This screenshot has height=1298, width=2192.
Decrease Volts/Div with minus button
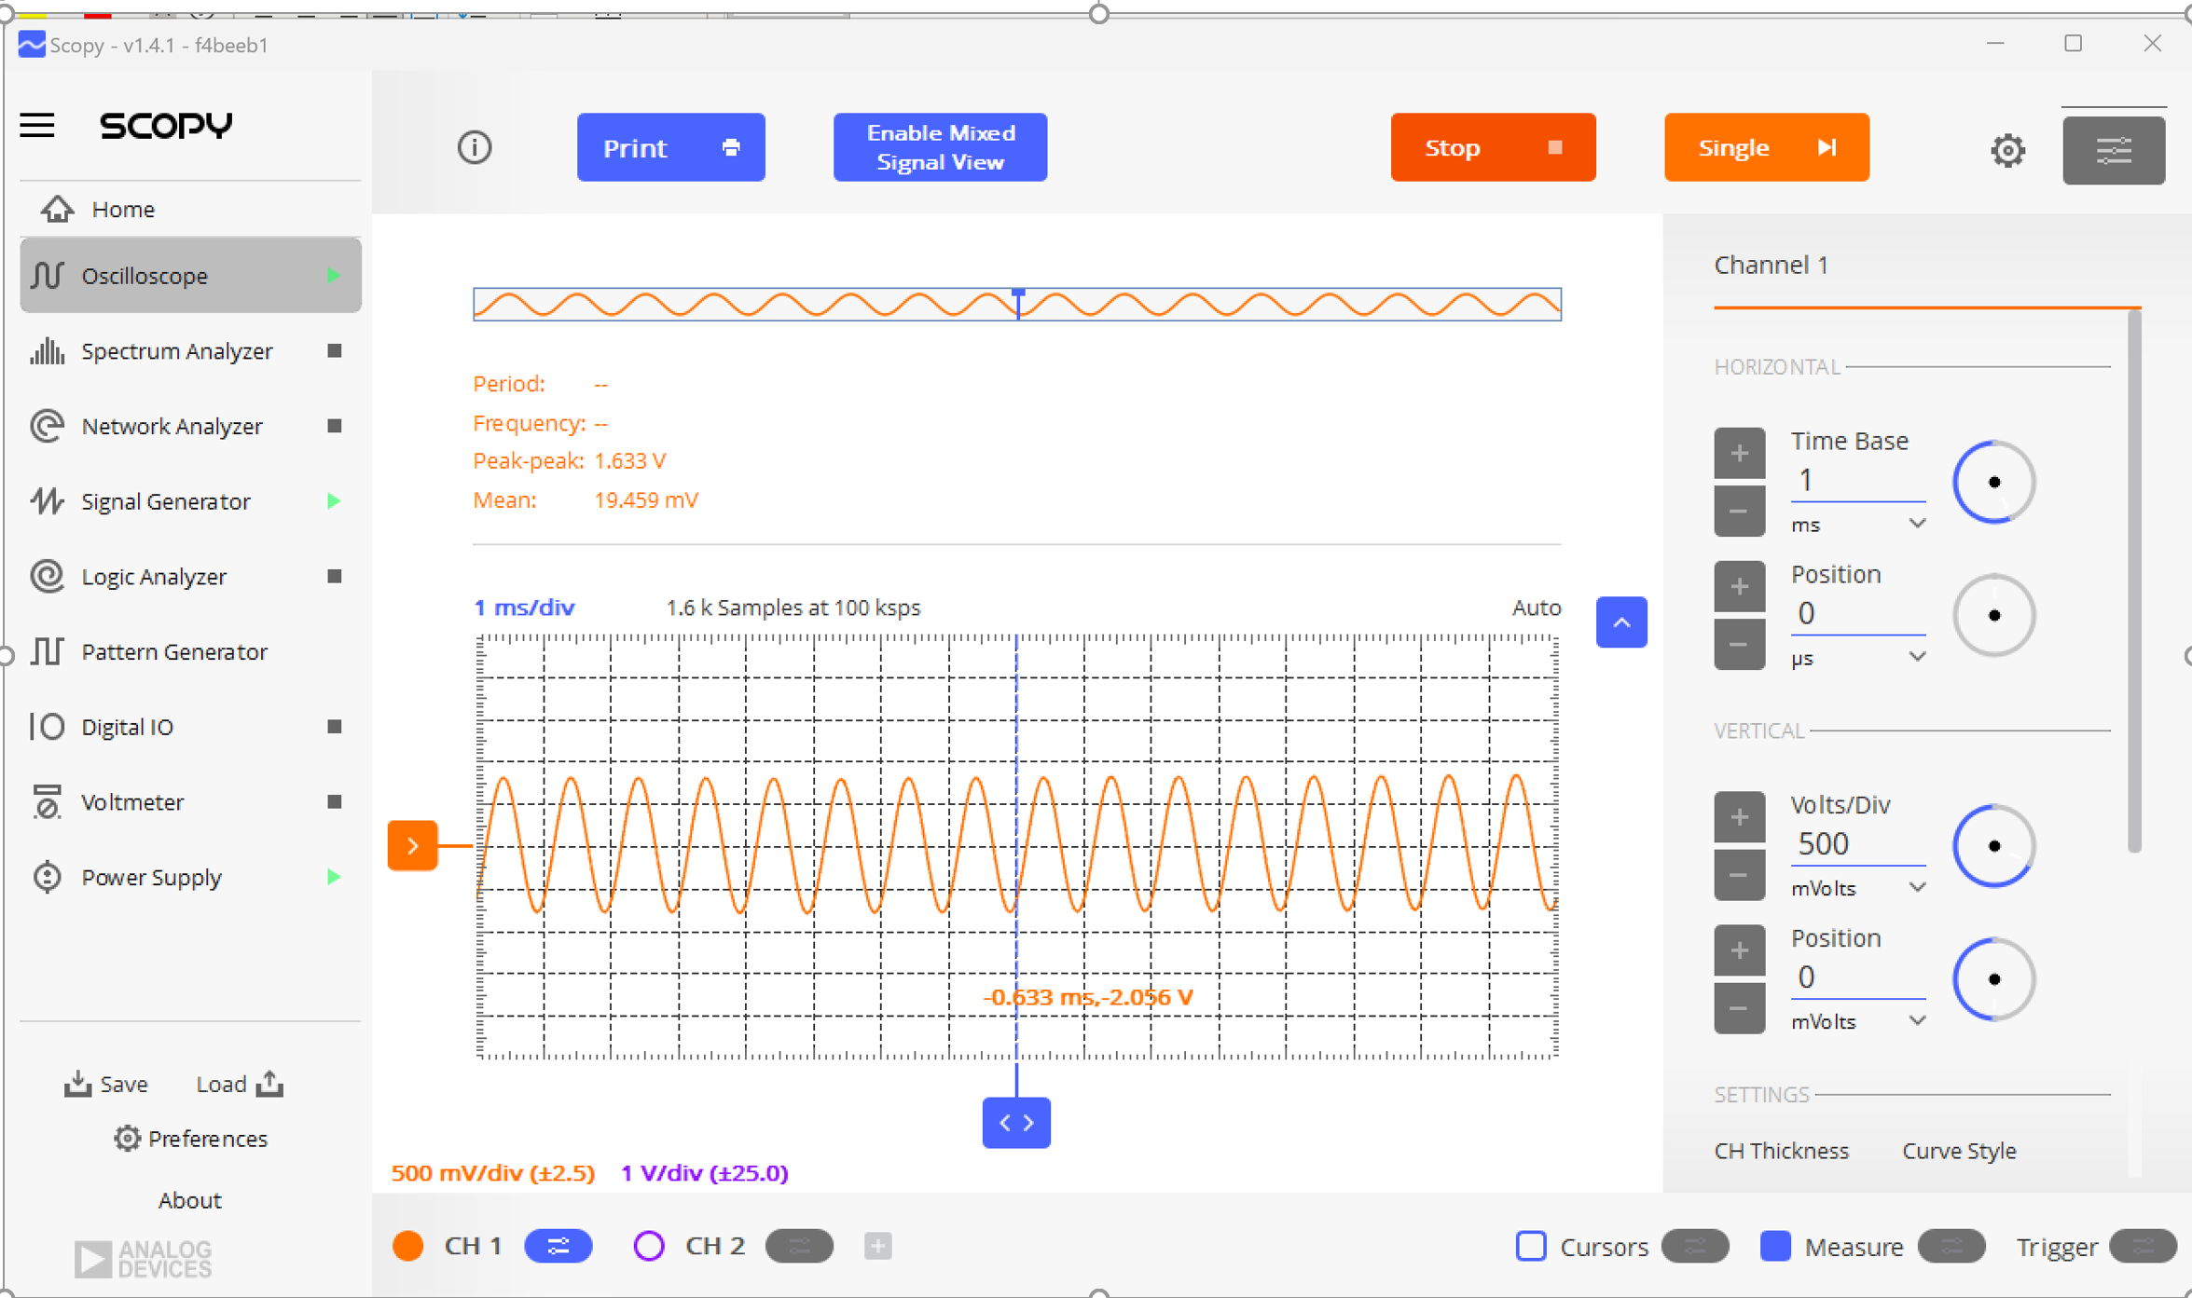pyautogui.click(x=1739, y=875)
